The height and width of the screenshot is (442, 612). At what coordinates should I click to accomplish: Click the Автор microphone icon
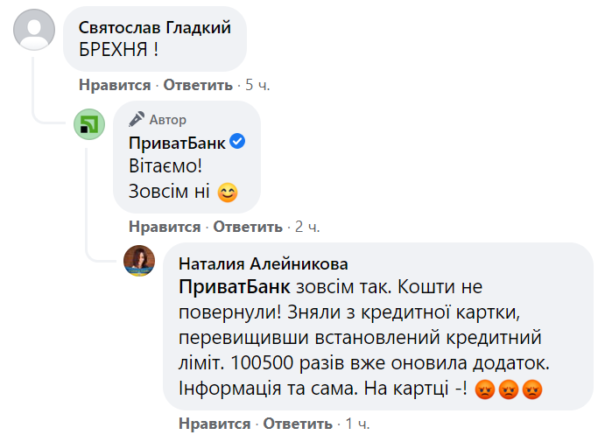click(x=137, y=120)
